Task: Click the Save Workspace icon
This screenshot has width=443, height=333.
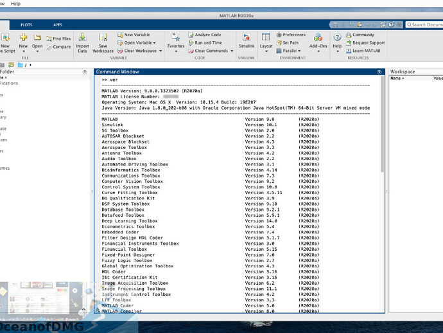Action: (x=103, y=37)
